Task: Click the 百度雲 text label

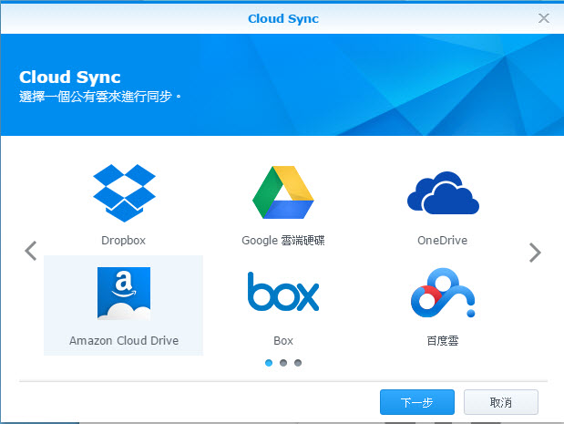Action: tap(443, 340)
